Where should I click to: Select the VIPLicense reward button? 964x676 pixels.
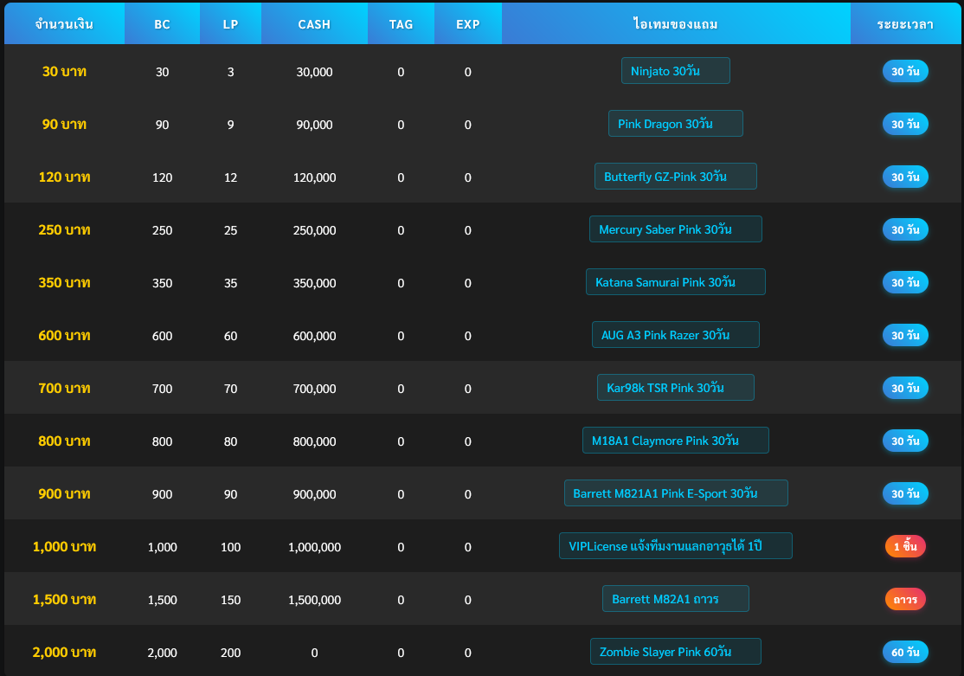[x=676, y=545]
